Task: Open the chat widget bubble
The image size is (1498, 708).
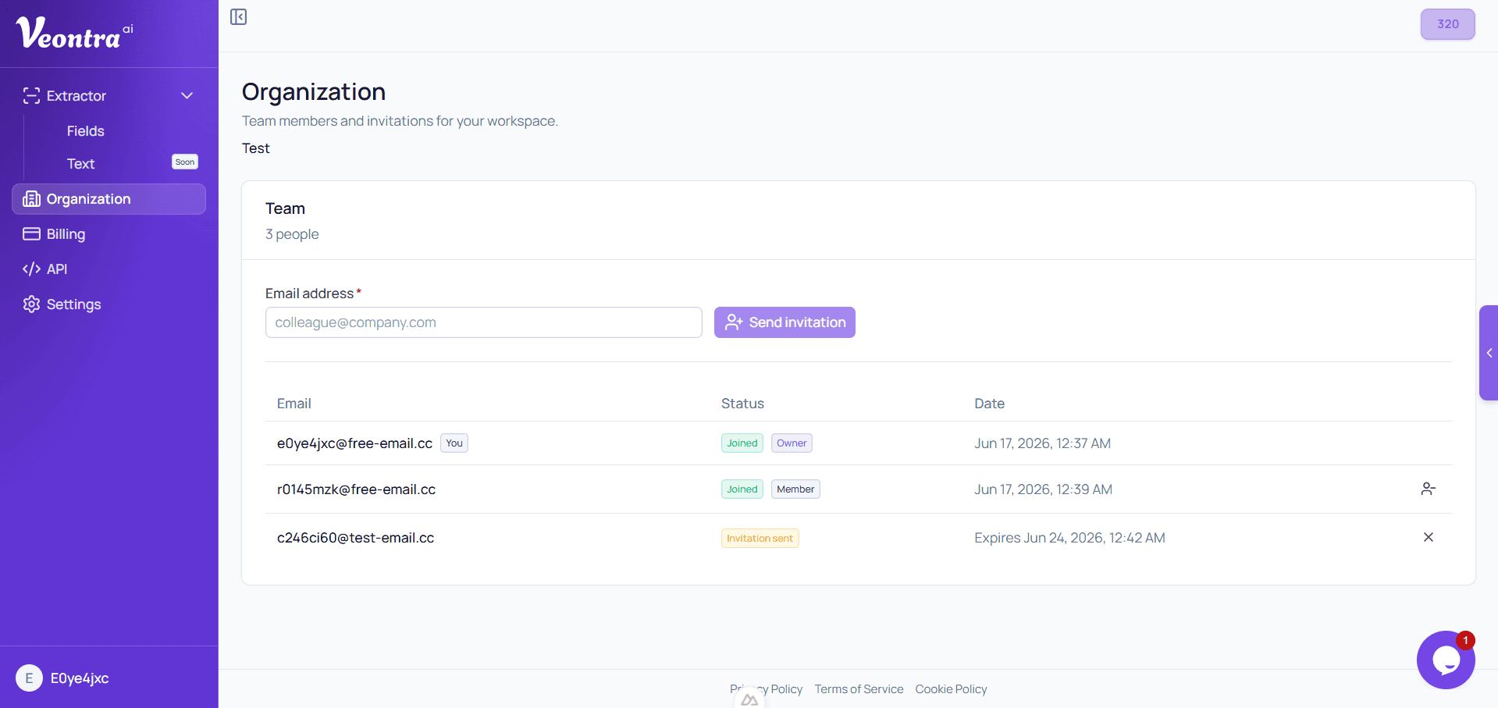Action: click(1446, 660)
